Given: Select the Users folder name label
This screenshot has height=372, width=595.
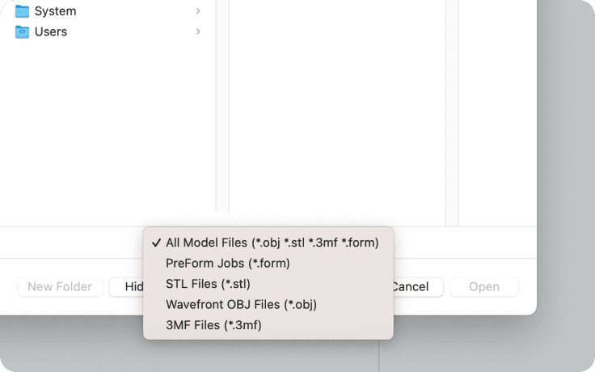Looking at the screenshot, I should (x=51, y=32).
